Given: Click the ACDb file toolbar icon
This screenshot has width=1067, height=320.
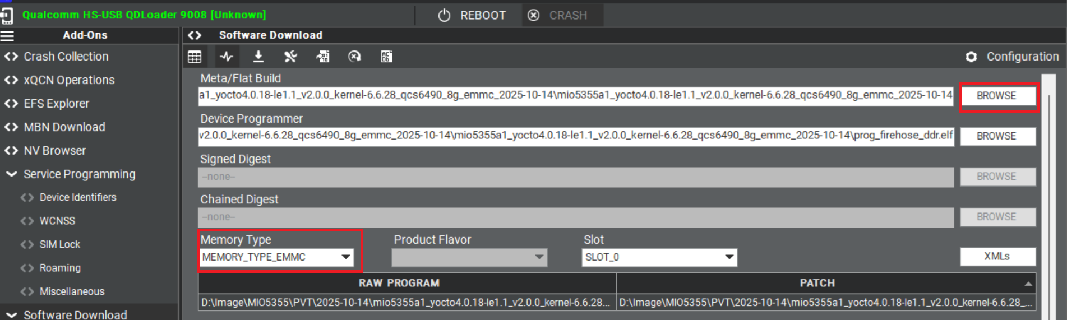Looking at the screenshot, I should coord(386,57).
